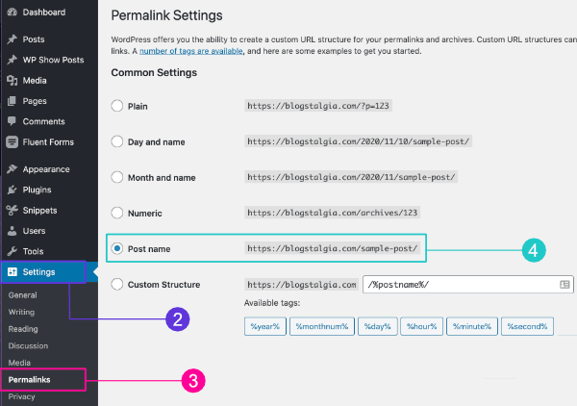Viewport: 577px width, 406px height.
Task: Open the Fluent Forms menu
Action: point(48,142)
